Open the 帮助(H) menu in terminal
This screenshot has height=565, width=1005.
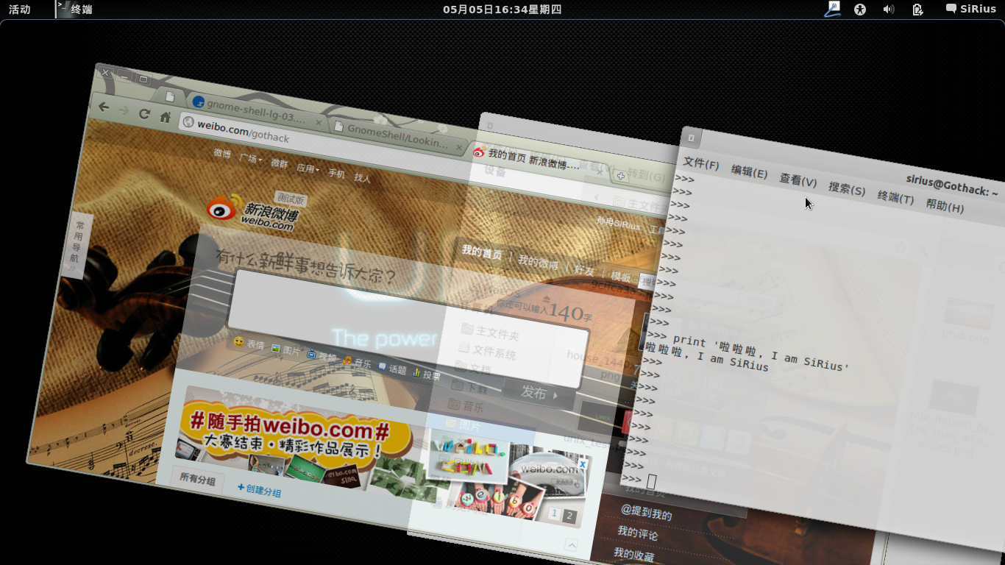tap(945, 207)
